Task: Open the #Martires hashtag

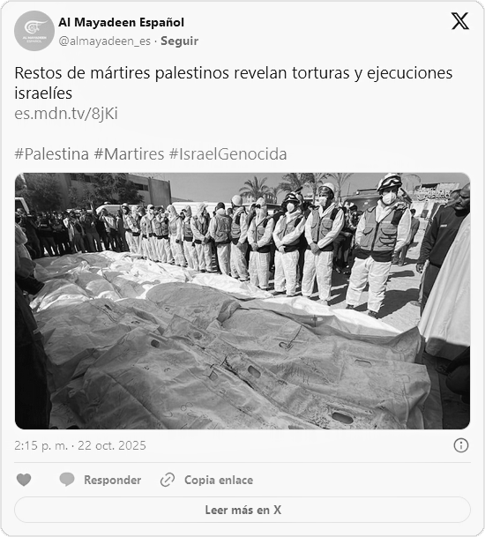Action: click(129, 154)
